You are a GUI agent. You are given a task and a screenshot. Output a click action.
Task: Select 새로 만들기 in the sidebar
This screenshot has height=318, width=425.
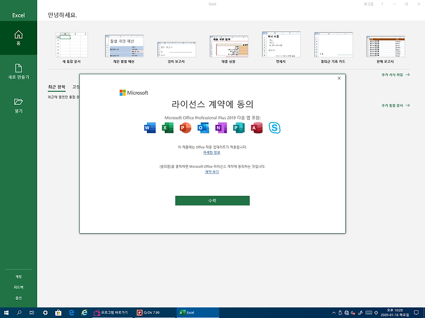click(x=18, y=72)
